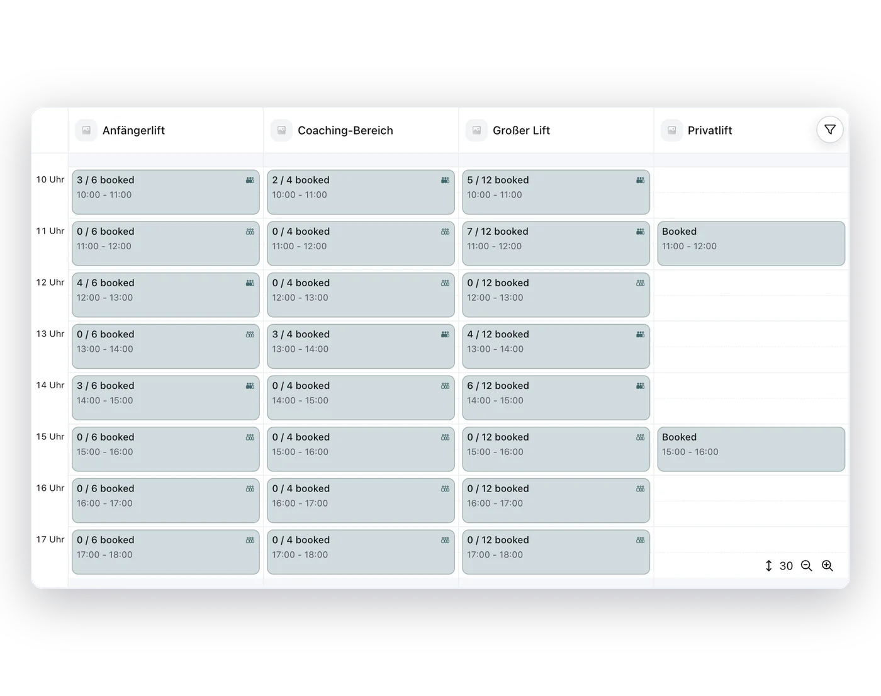Image resolution: width=881 pixels, height=696 pixels.
Task: Click group icon on Anfängerlift 10:00 slot
Action: point(250,180)
